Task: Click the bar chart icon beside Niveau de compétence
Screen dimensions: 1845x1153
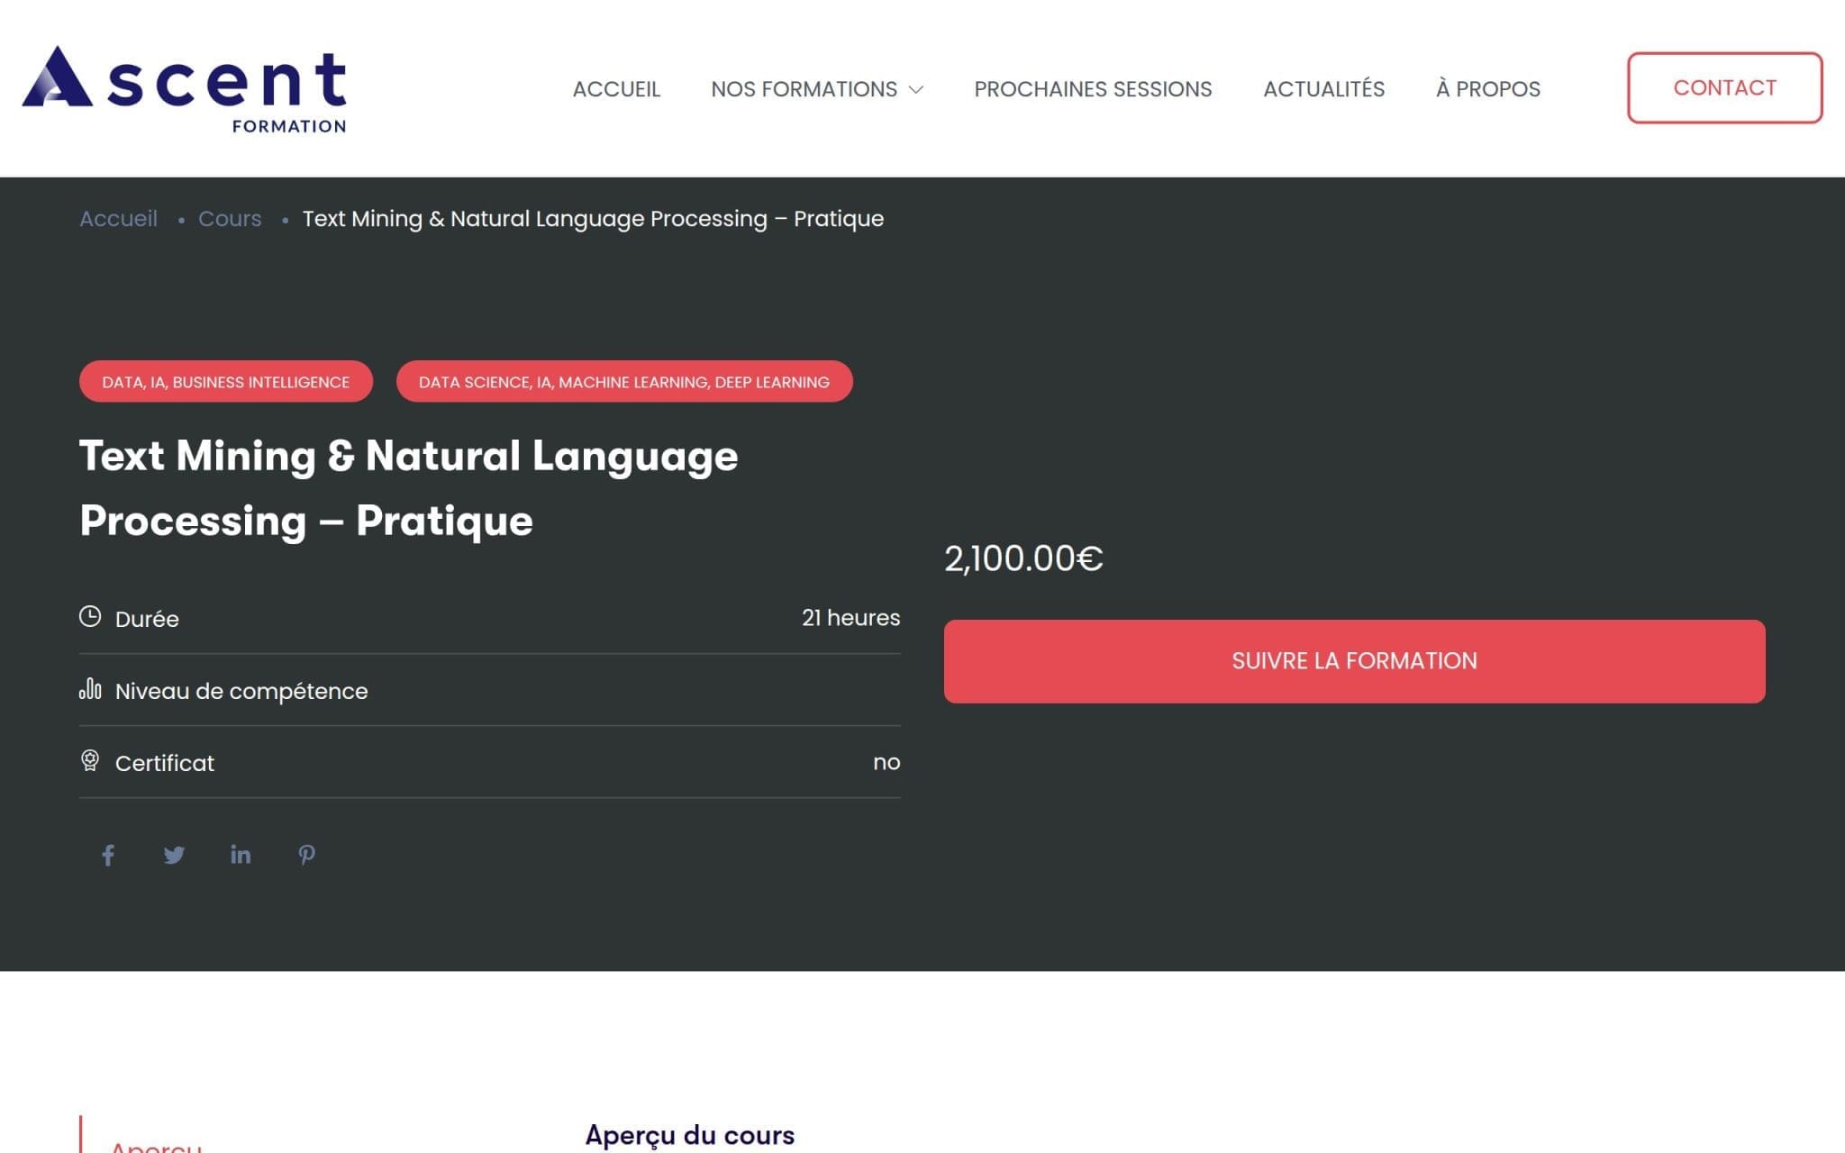Action: (x=90, y=689)
